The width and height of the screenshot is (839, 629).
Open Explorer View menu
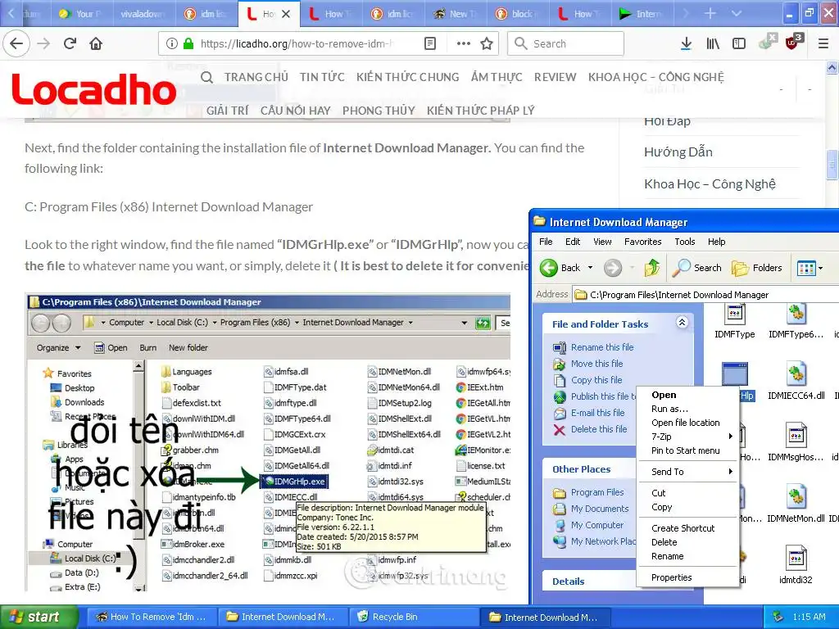tap(602, 242)
